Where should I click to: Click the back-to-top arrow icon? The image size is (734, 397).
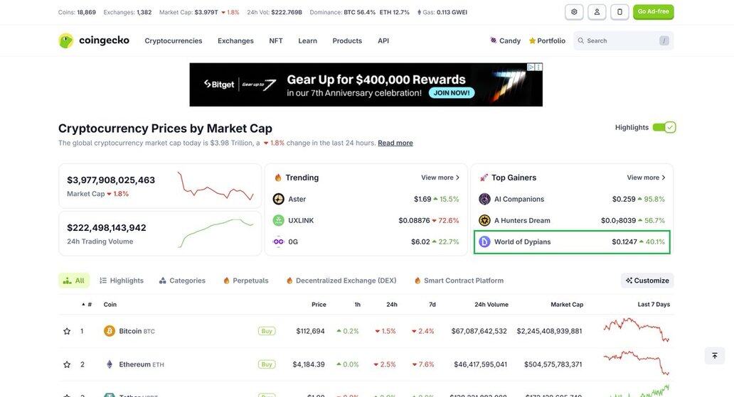[x=714, y=356]
